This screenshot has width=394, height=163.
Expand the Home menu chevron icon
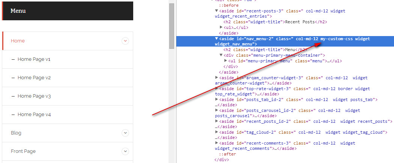(125, 41)
